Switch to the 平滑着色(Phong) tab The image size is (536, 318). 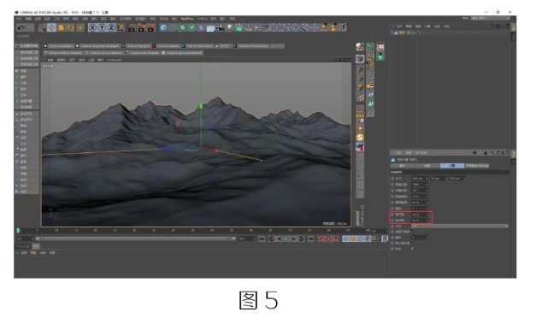(476, 166)
